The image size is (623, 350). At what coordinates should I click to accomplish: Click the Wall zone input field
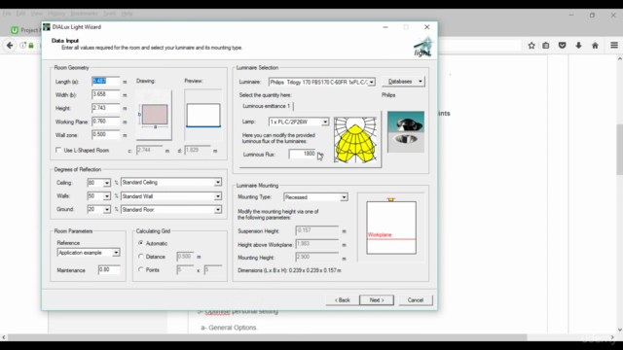coord(105,134)
